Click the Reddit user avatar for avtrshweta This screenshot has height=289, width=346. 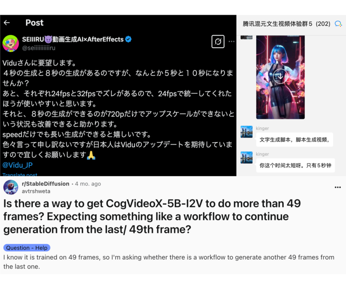point(11,187)
